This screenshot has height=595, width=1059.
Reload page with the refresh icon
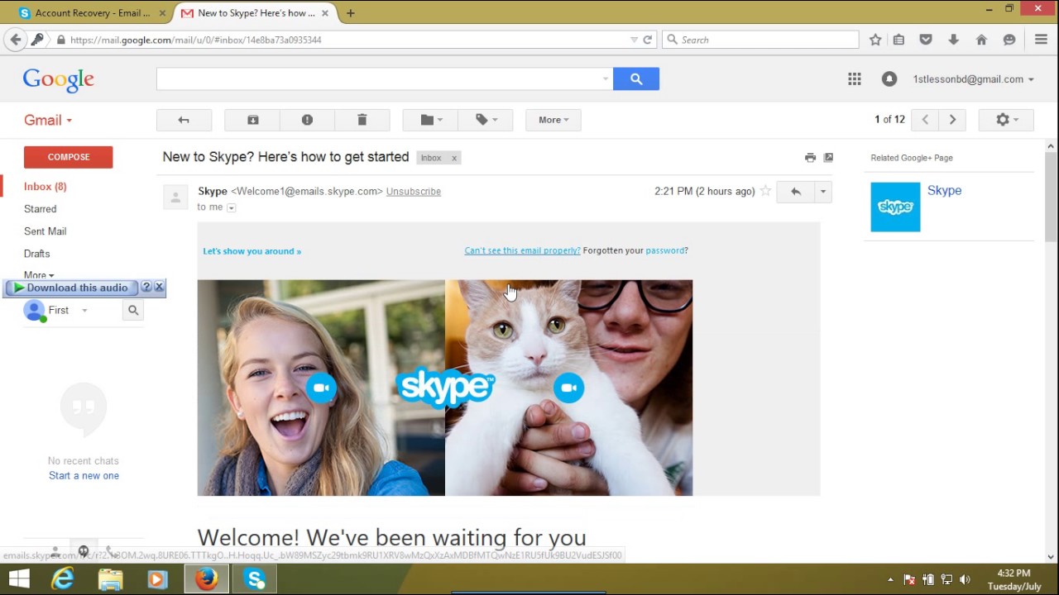point(648,40)
